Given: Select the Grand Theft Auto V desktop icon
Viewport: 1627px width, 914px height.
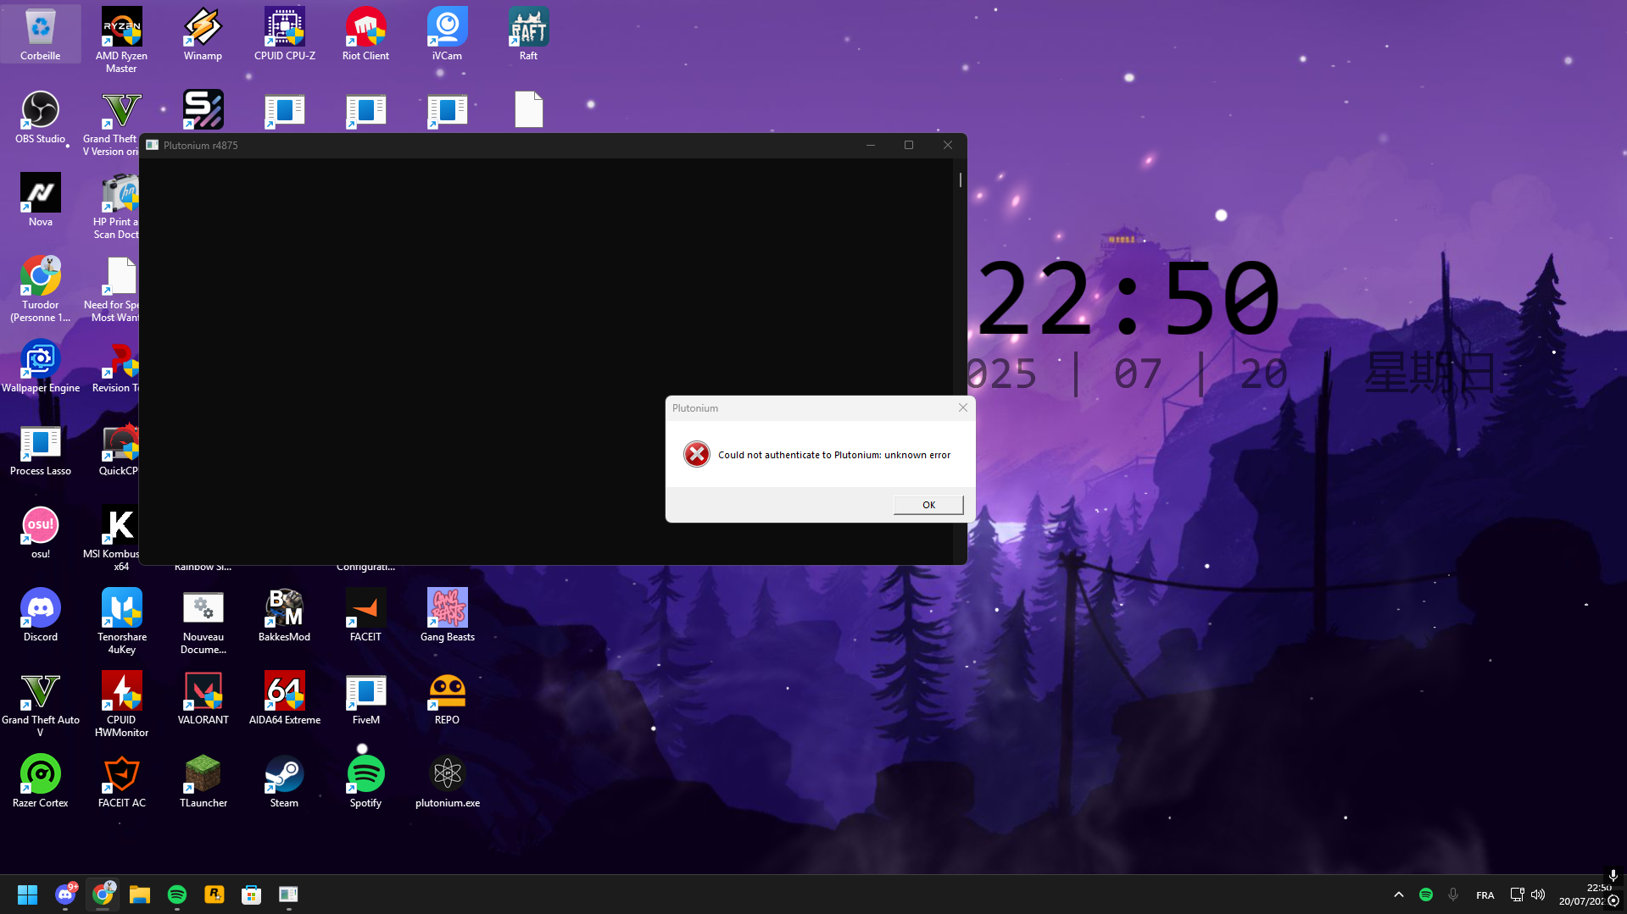Looking at the screenshot, I should 40,705.
